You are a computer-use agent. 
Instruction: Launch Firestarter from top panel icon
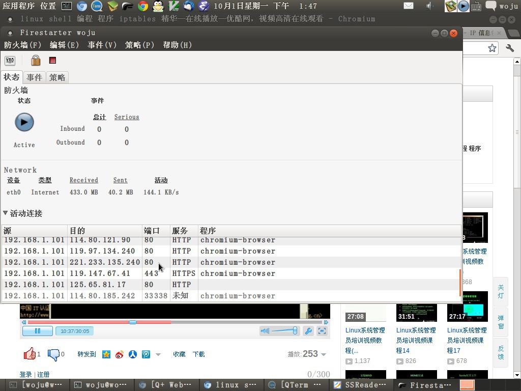pos(128,6)
